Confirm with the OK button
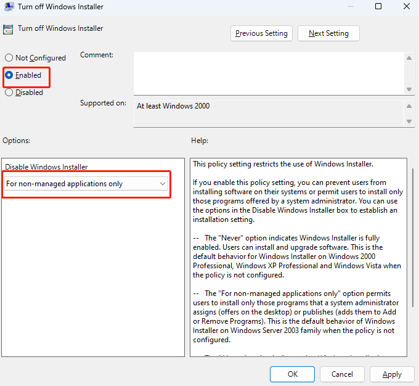This screenshot has height=386, width=419. (292, 374)
